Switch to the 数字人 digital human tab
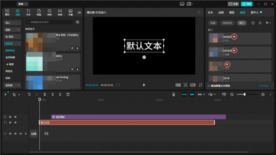Viewport: 276px width, 155px height. pos(256,13)
